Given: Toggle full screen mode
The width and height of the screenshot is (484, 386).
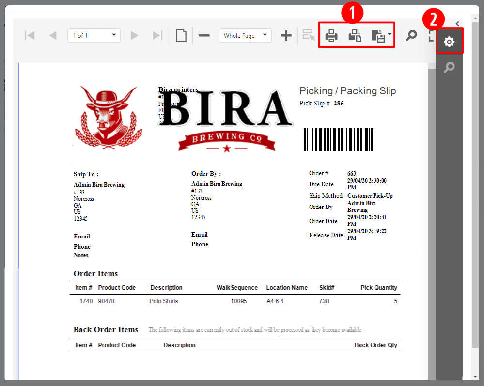Looking at the screenshot, I should pyautogui.click(x=431, y=35).
